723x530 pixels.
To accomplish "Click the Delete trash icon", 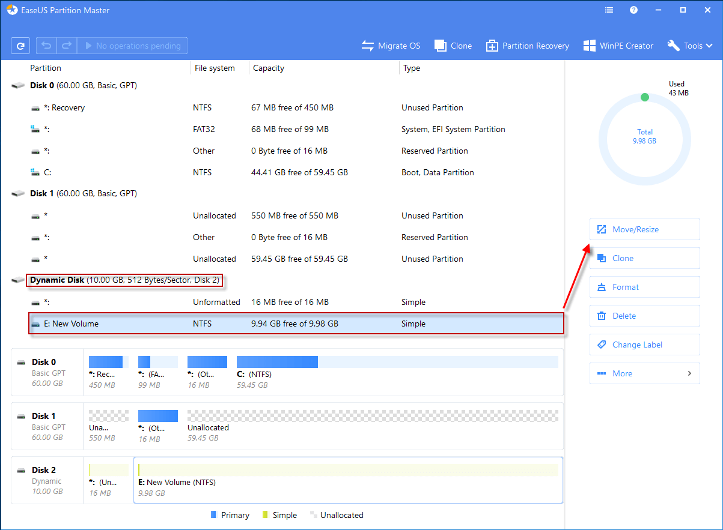I will point(601,316).
